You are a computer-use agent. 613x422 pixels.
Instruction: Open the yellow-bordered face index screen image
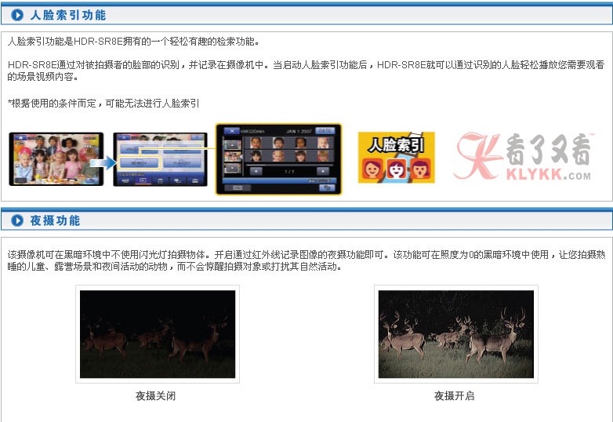[x=279, y=159]
